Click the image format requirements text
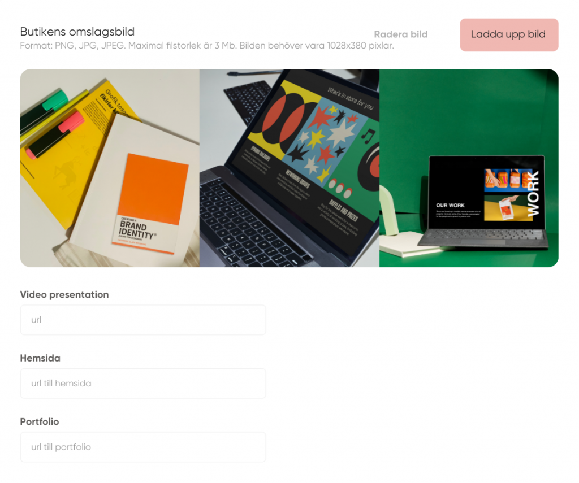 pyautogui.click(x=207, y=46)
